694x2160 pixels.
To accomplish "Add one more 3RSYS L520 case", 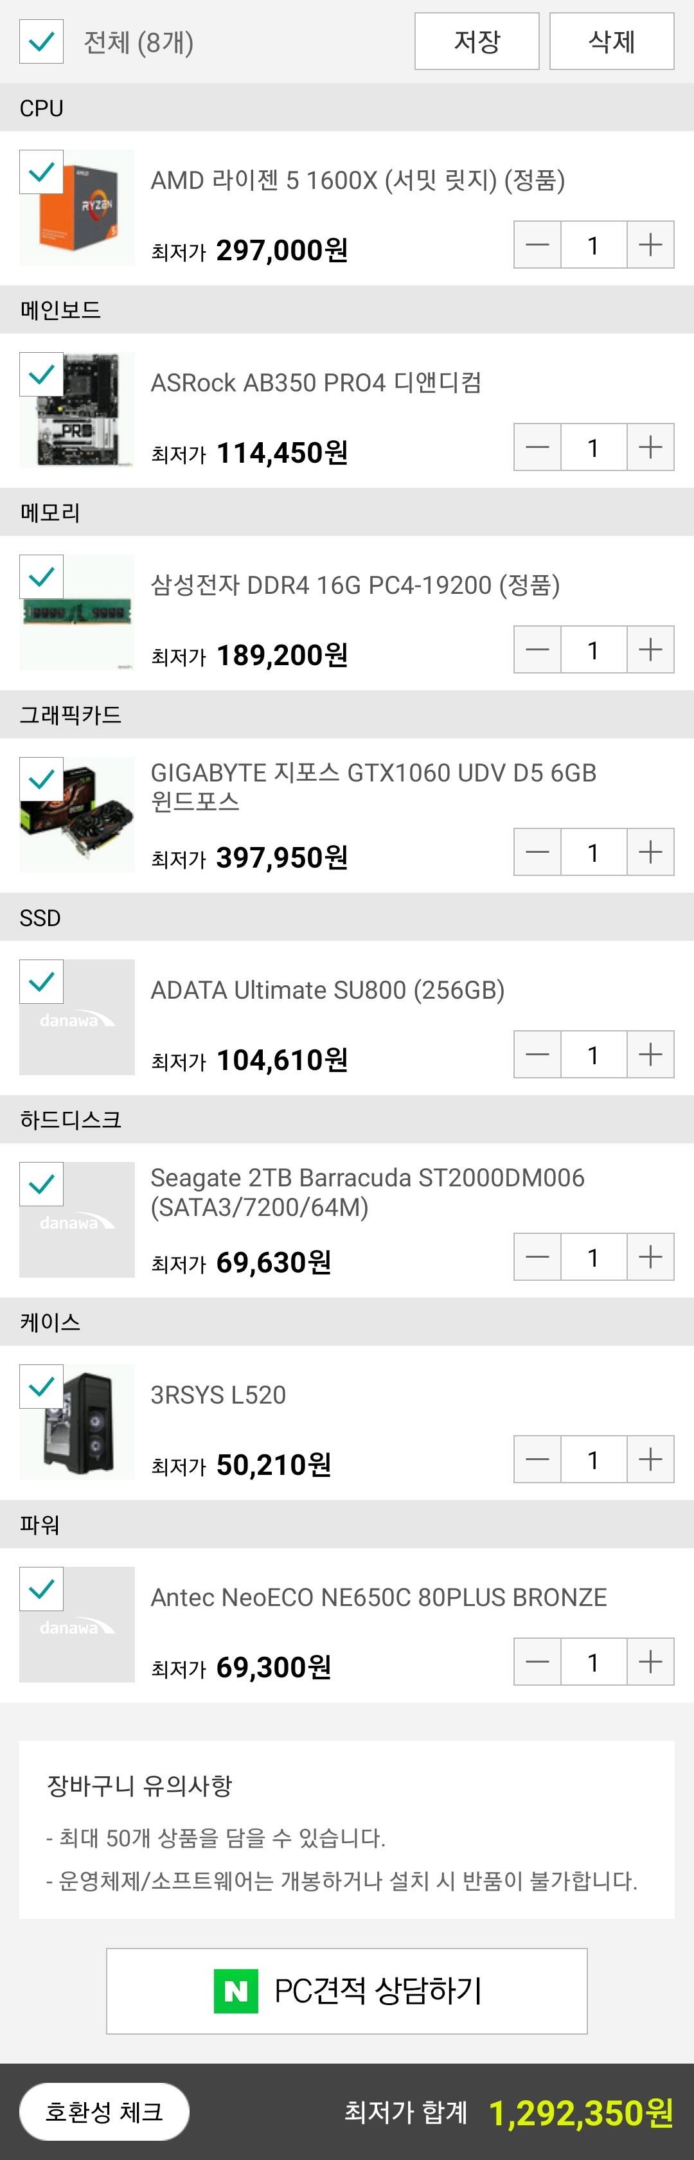I will (650, 1459).
